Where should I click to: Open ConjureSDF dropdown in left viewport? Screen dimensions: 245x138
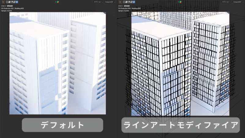[111, 2]
